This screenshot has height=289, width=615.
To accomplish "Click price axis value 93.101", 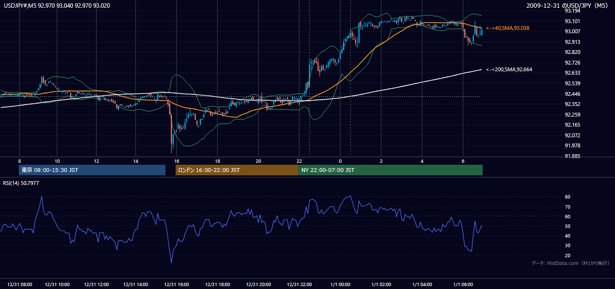I will pyautogui.click(x=572, y=21).
